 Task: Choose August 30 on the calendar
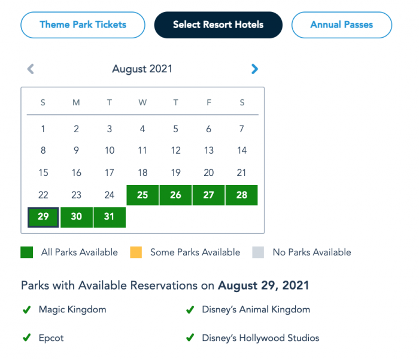click(76, 217)
